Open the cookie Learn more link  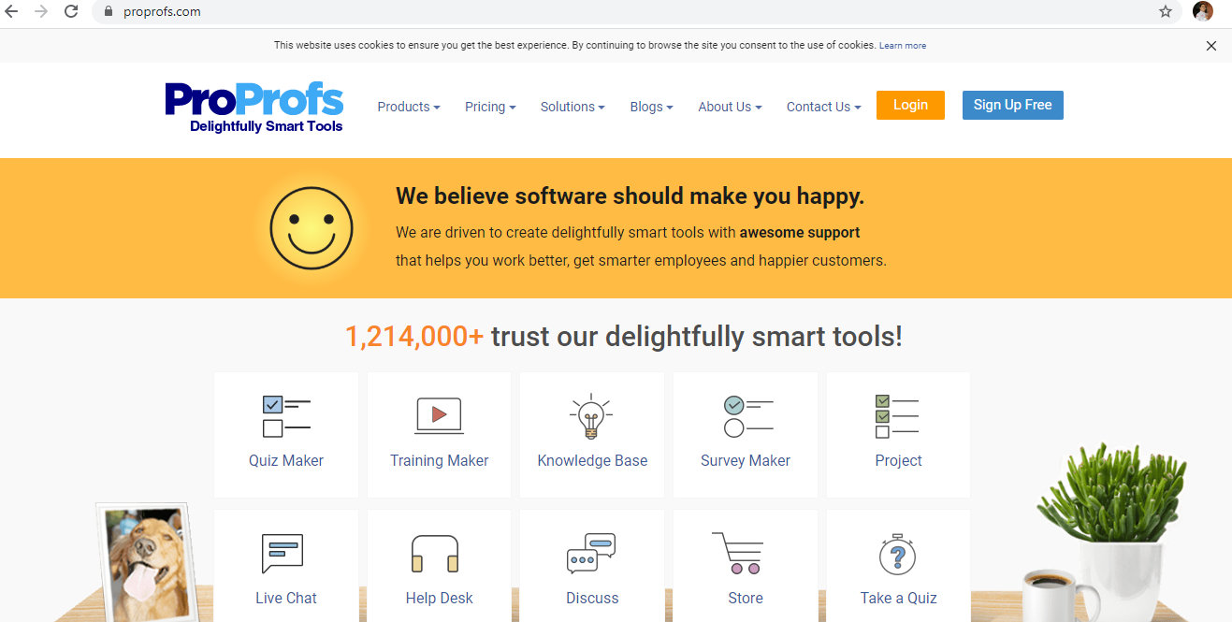903,46
